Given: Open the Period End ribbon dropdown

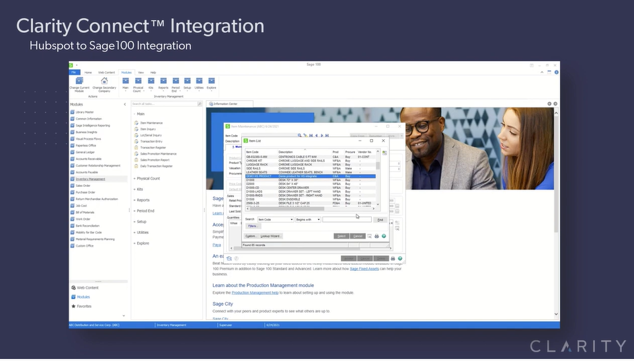Looking at the screenshot, I should (x=175, y=85).
